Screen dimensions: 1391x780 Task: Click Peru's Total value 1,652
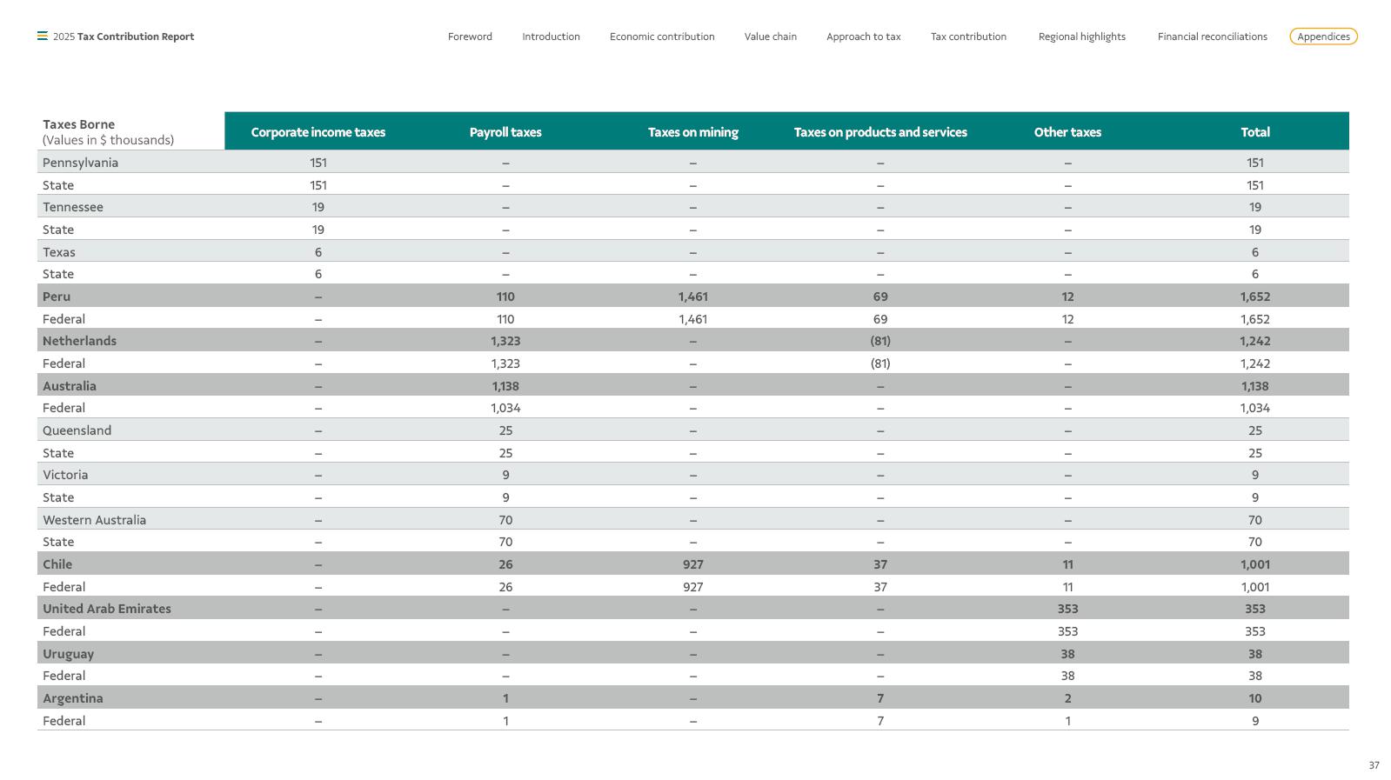coord(1254,297)
